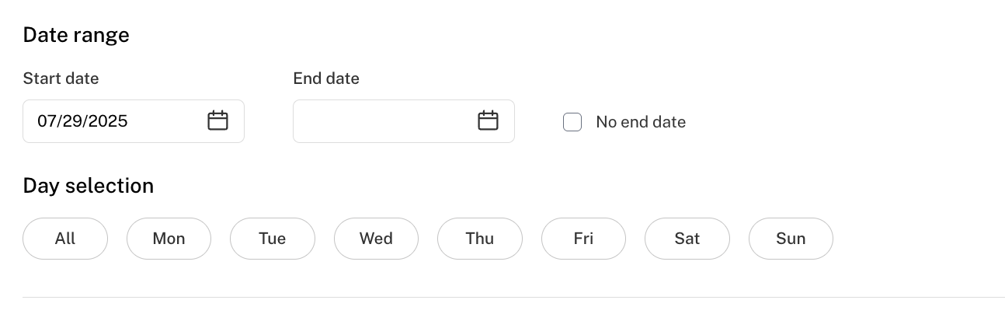Open the Start date calendar picker icon

[217, 120]
